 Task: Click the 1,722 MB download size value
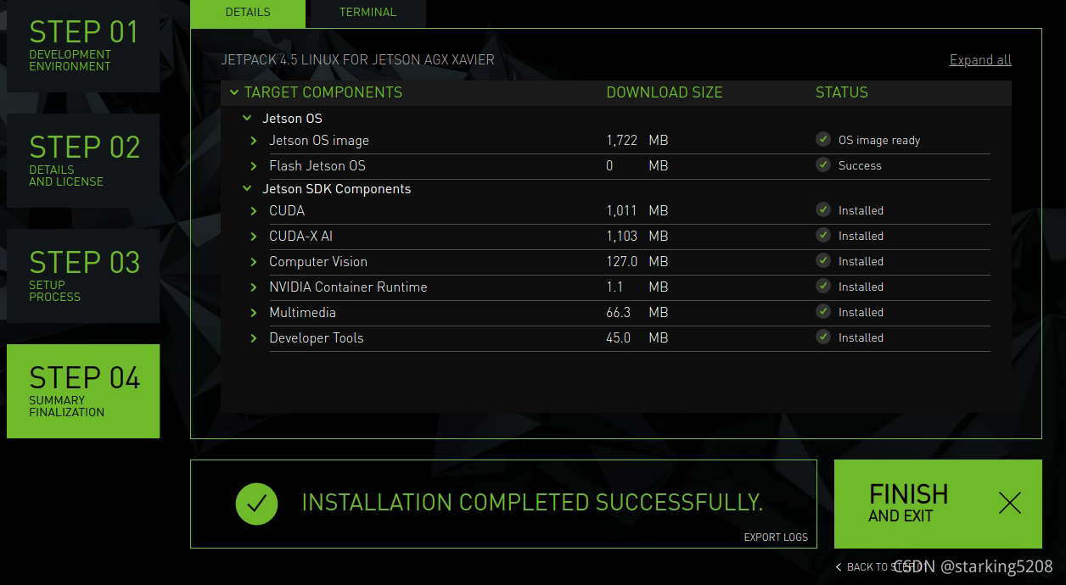tap(637, 141)
